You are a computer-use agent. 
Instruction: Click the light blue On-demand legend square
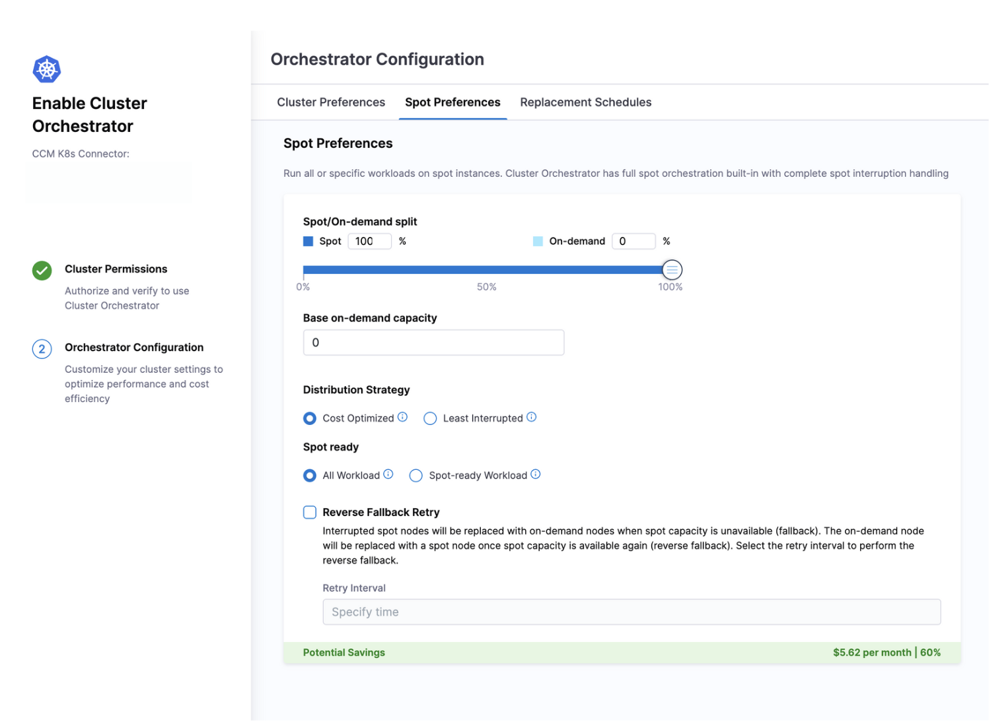(x=538, y=242)
